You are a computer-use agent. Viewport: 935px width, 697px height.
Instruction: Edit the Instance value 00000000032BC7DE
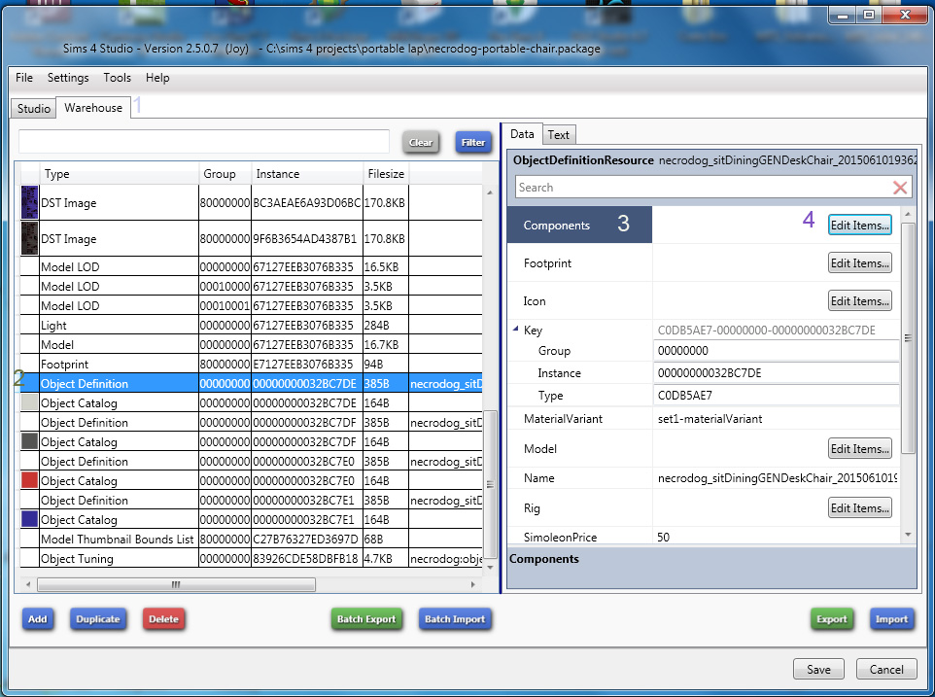(776, 372)
